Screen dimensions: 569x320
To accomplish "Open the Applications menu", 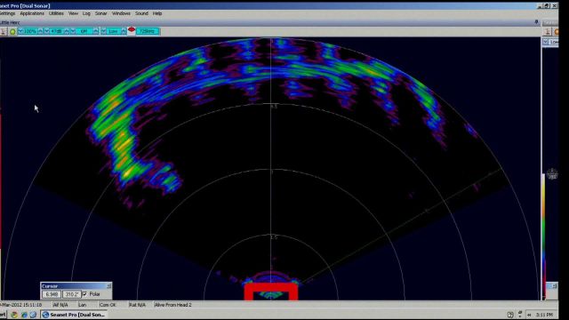I will pos(32,13).
